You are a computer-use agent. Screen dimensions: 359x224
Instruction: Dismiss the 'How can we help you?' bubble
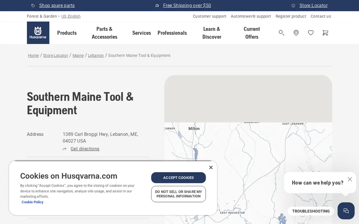(x=350, y=179)
